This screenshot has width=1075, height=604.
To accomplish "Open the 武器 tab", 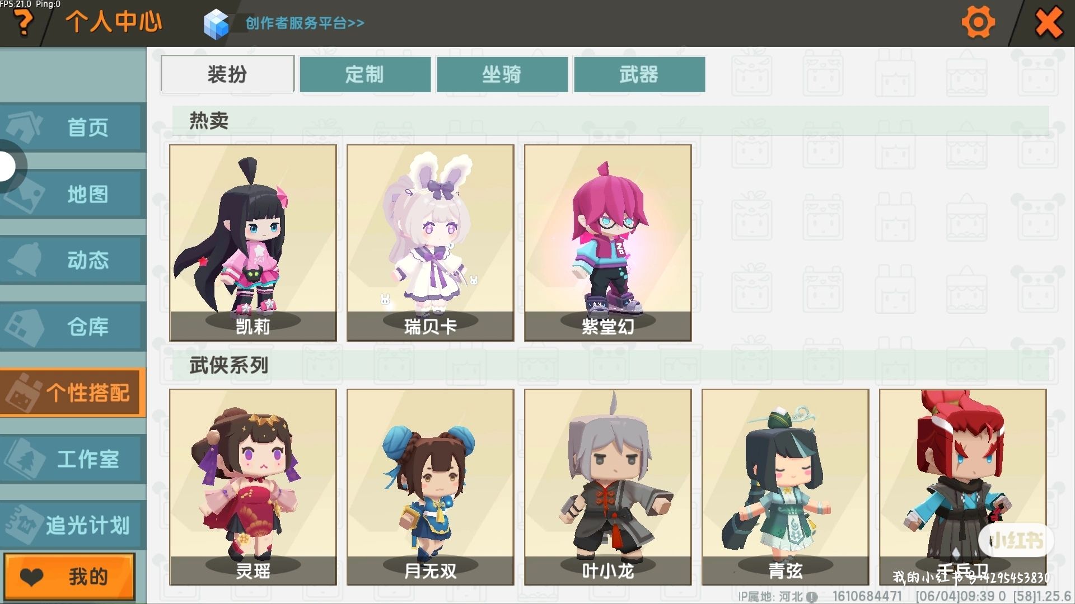I will pos(639,74).
